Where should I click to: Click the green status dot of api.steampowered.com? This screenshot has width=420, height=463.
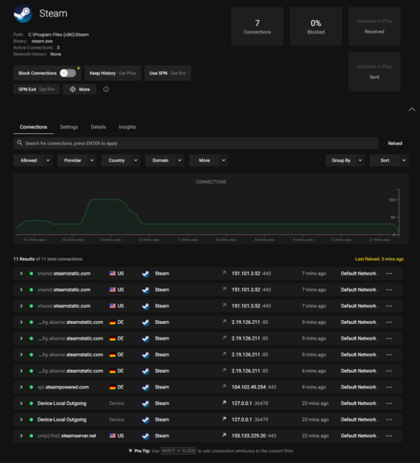pyautogui.click(x=31, y=387)
